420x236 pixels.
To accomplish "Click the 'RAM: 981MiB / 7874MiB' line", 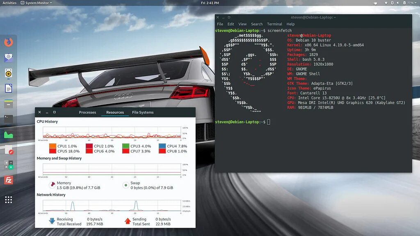I will 310,108.
